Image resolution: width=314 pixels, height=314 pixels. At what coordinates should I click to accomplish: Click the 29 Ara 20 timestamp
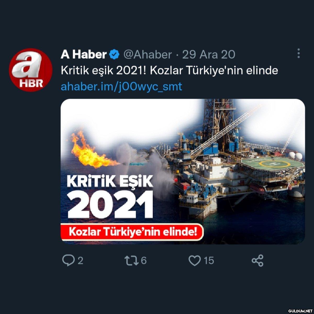[209, 54]
